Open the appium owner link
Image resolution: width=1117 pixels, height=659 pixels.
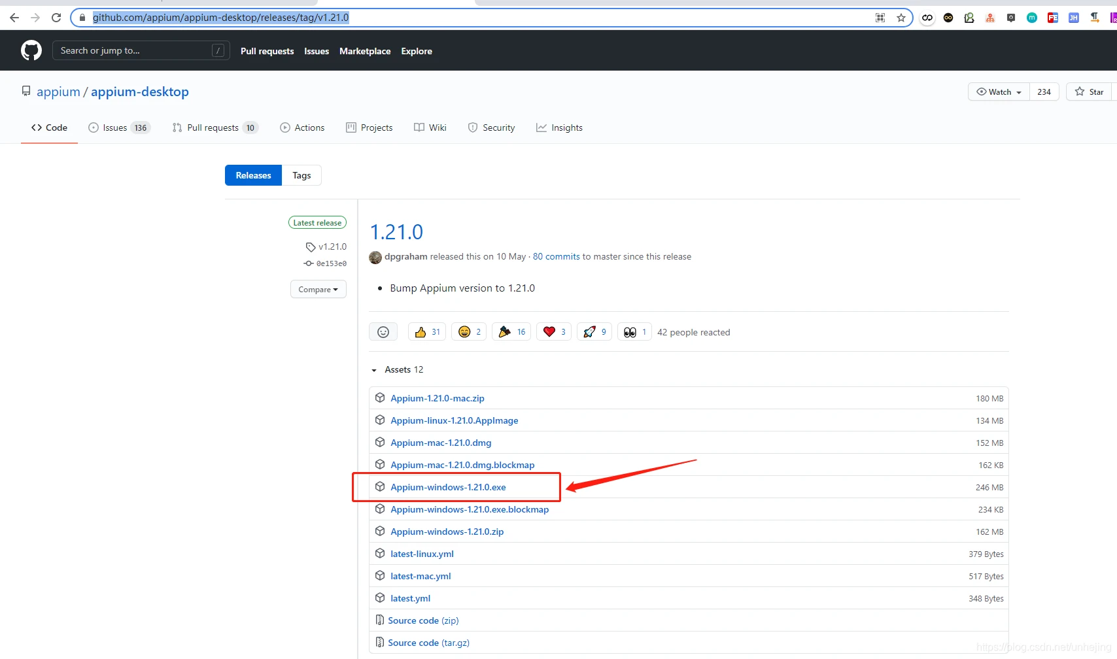click(58, 92)
